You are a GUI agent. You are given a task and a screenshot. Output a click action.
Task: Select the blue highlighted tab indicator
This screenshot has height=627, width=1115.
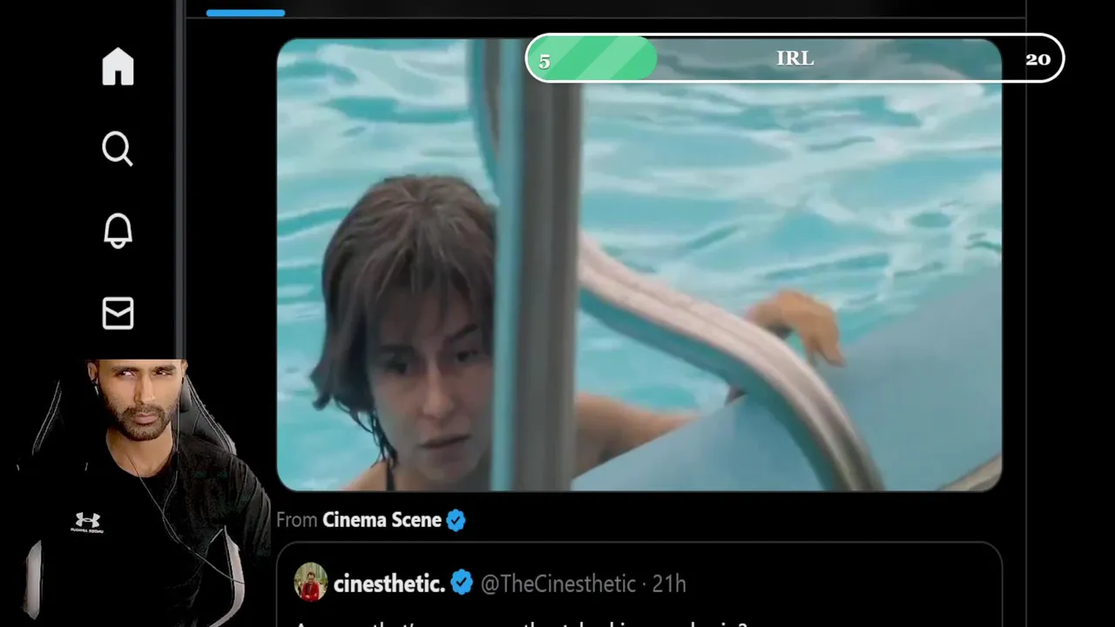pos(246,13)
